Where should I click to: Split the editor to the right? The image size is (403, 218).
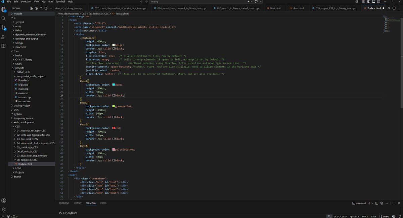click(394, 8)
